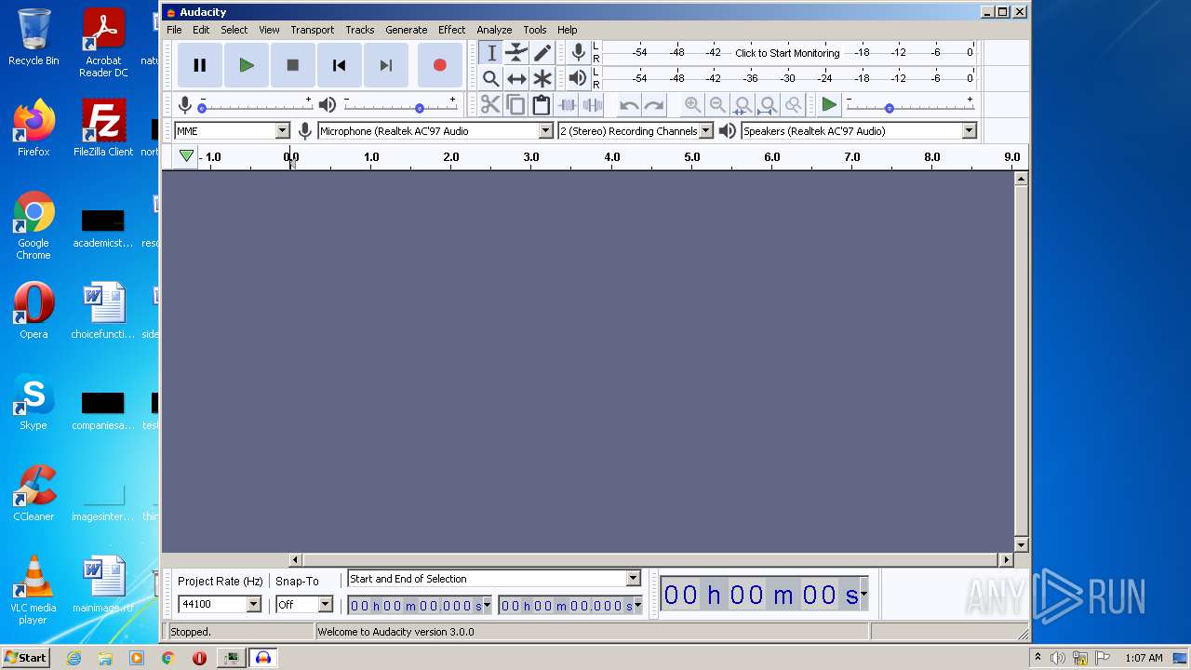The image size is (1191, 670).
Task: Open the Windows Start menu
Action: tap(26, 657)
